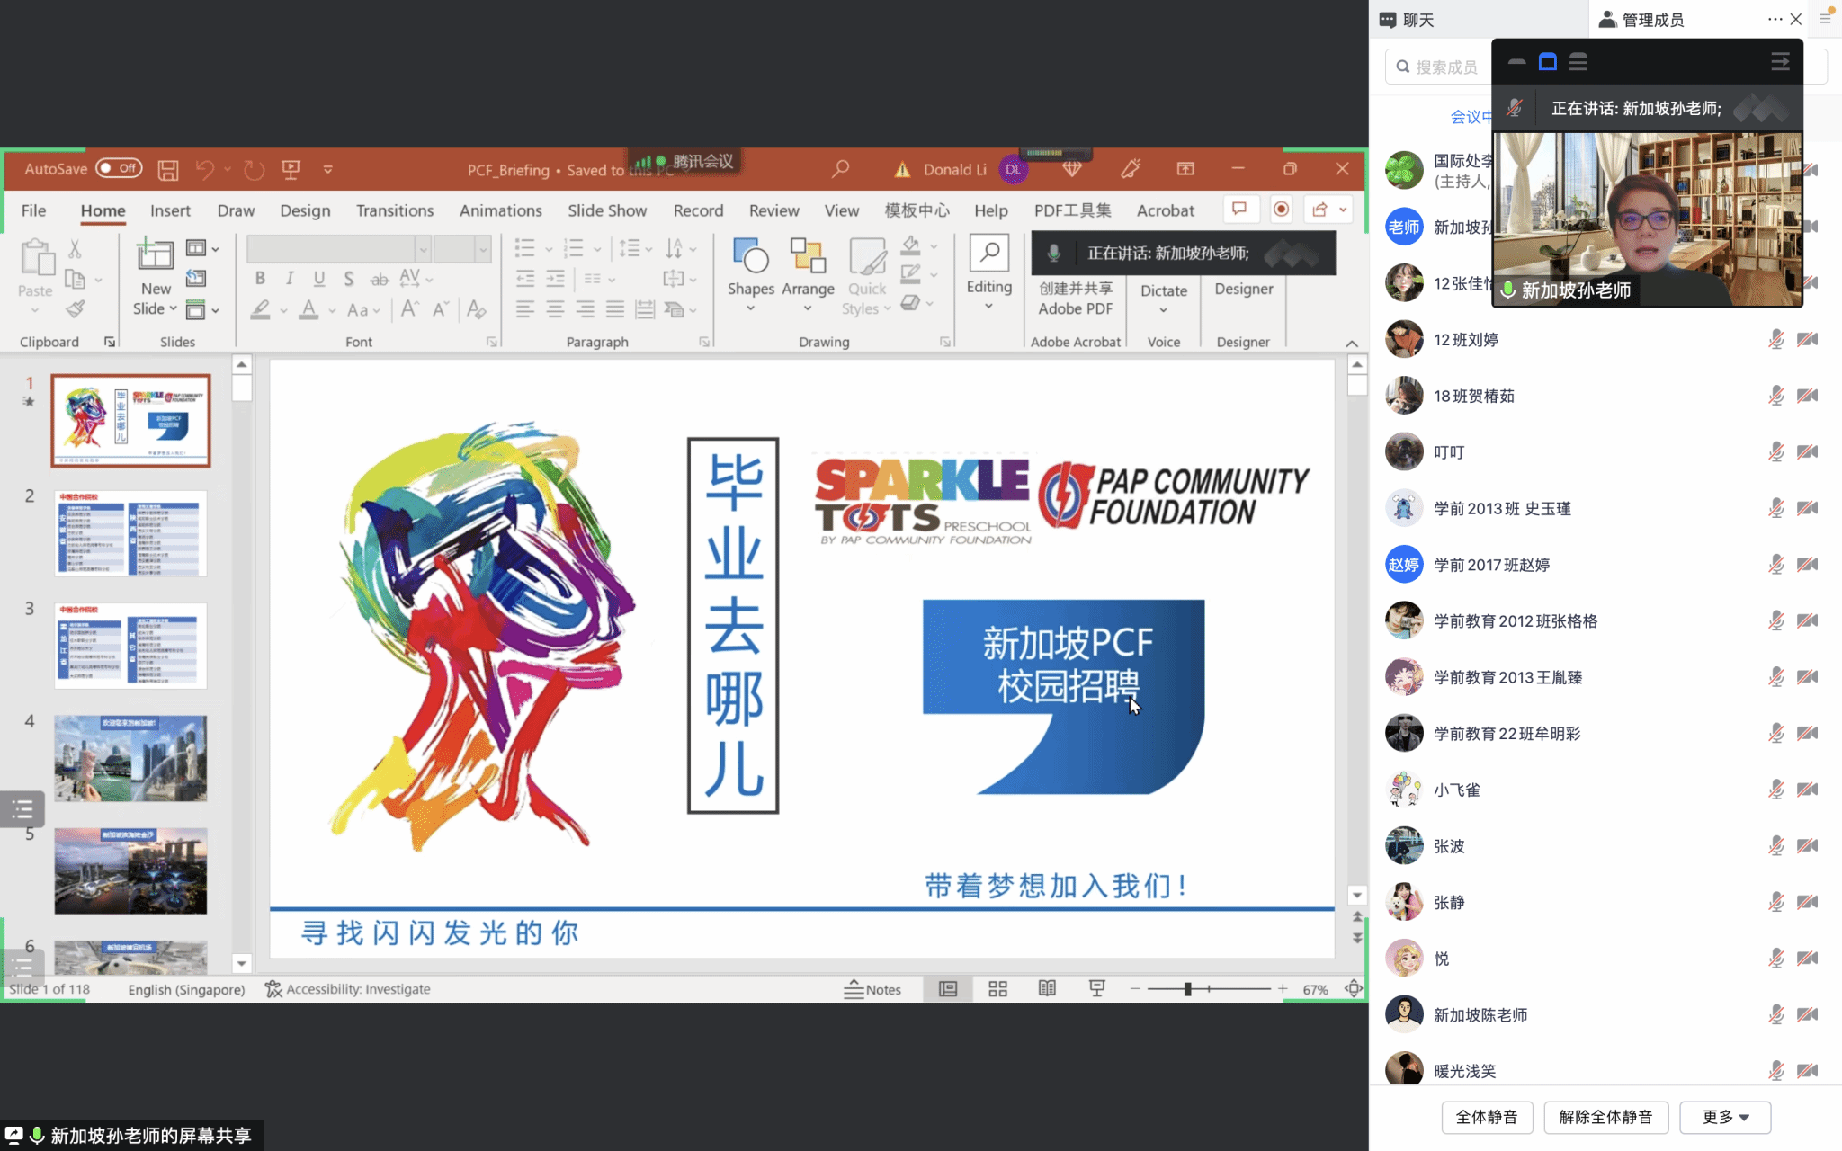The width and height of the screenshot is (1842, 1151).
Task: Click the zoom slider handle
Action: point(1187,989)
